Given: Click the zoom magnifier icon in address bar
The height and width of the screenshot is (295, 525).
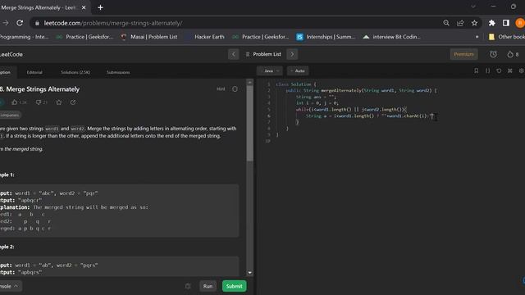Looking at the screenshot, I should [446, 23].
